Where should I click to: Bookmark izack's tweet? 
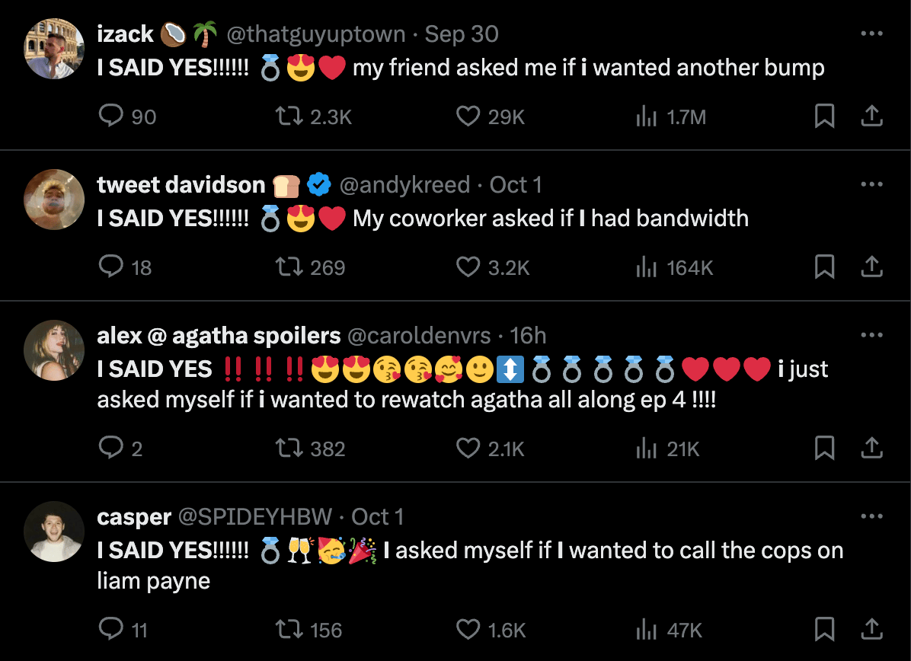point(824,116)
